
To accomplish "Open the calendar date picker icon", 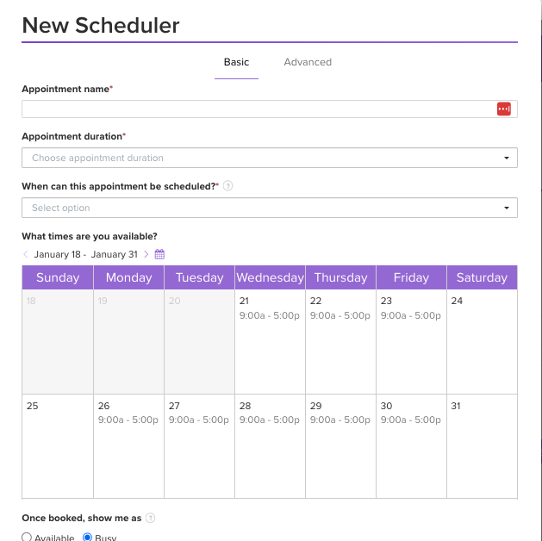I will coord(159,254).
